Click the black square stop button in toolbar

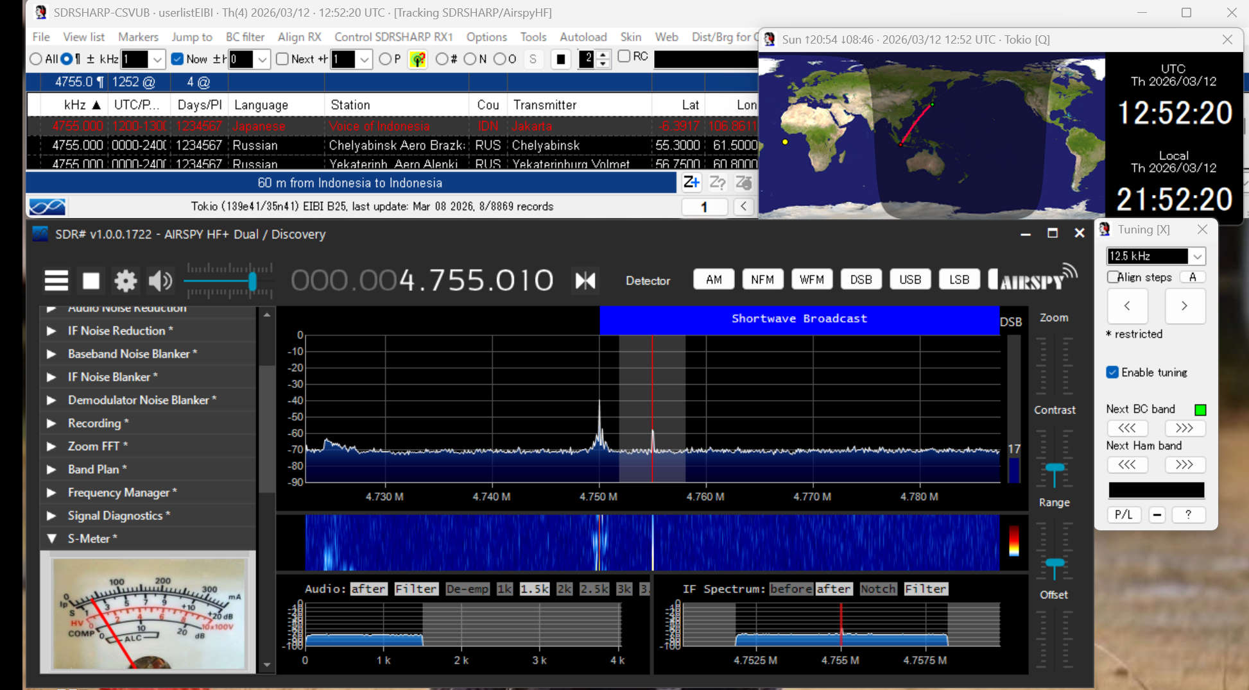point(560,60)
